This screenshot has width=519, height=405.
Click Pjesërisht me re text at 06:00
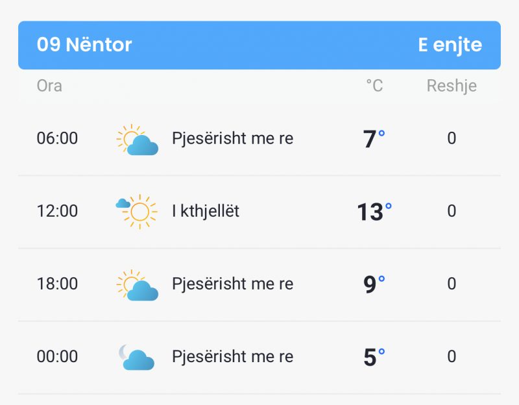(x=232, y=138)
